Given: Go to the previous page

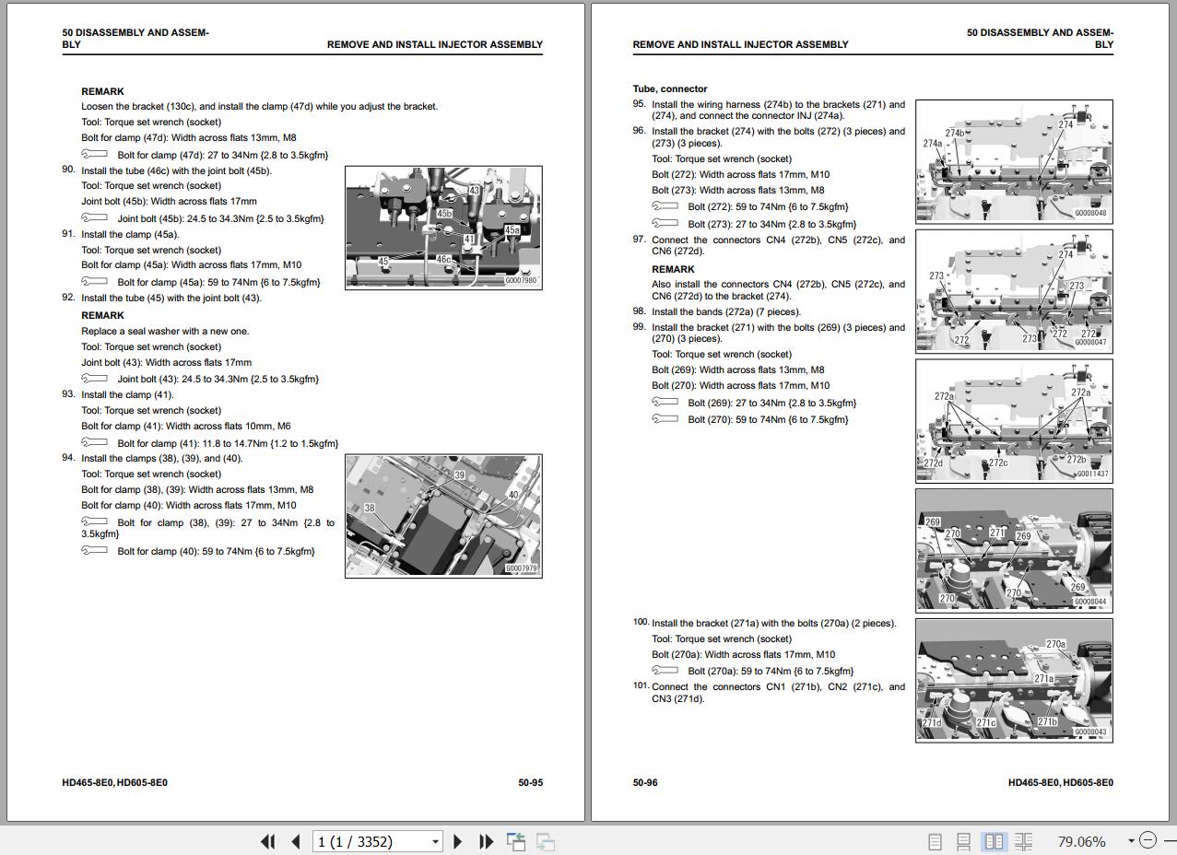Looking at the screenshot, I should click(x=296, y=841).
